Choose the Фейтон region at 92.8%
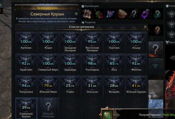 pyautogui.click(x=136, y=64)
